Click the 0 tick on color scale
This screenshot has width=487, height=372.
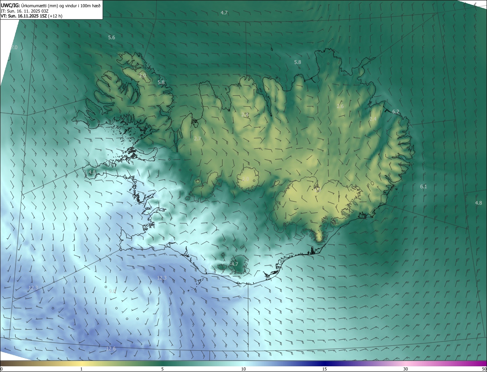2,369
